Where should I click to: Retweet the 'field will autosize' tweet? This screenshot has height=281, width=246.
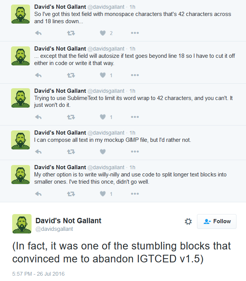[71, 75]
